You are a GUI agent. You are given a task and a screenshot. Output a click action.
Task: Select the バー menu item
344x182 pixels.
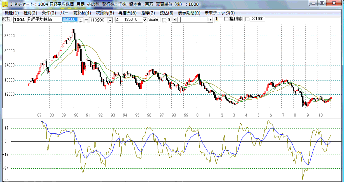[64, 13]
